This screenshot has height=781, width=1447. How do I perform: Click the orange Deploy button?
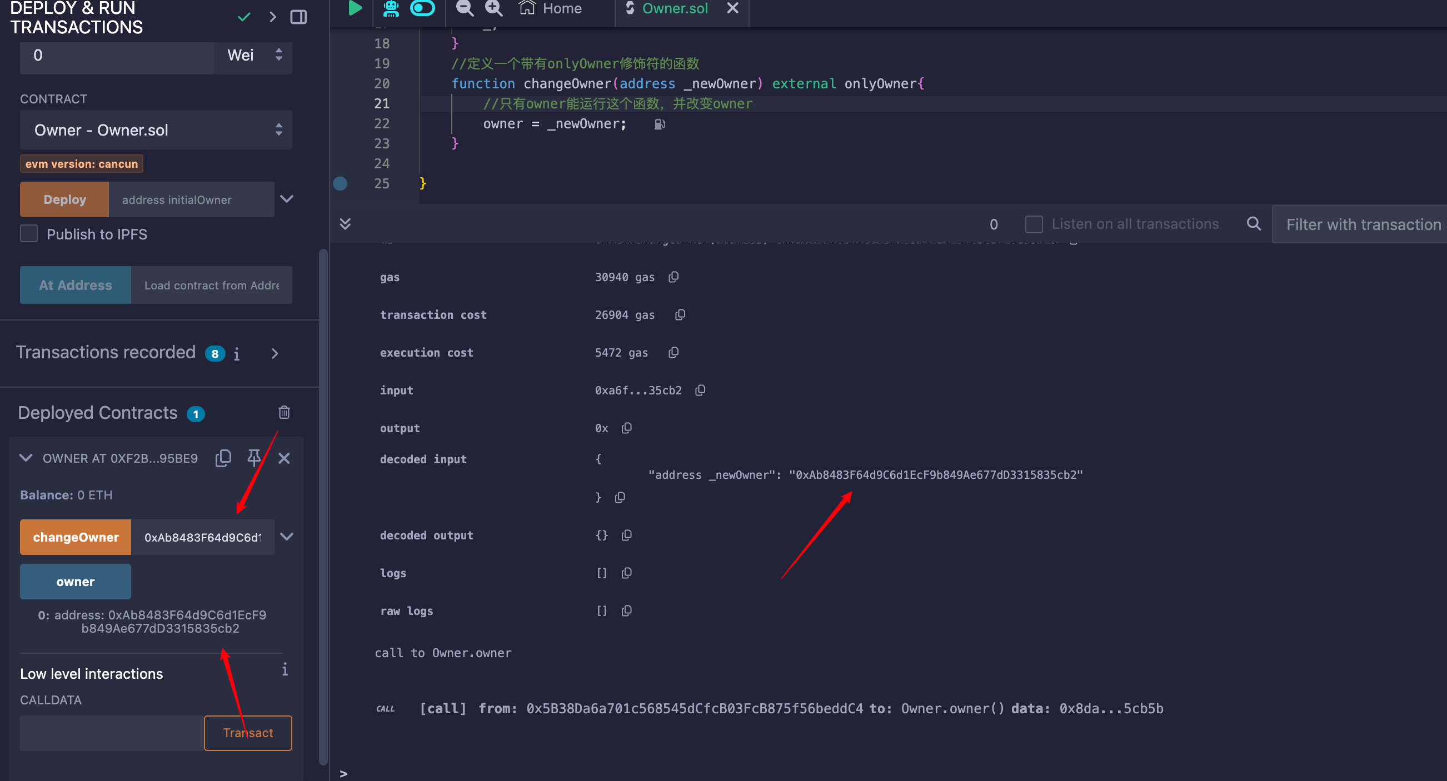[x=64, y=199]
